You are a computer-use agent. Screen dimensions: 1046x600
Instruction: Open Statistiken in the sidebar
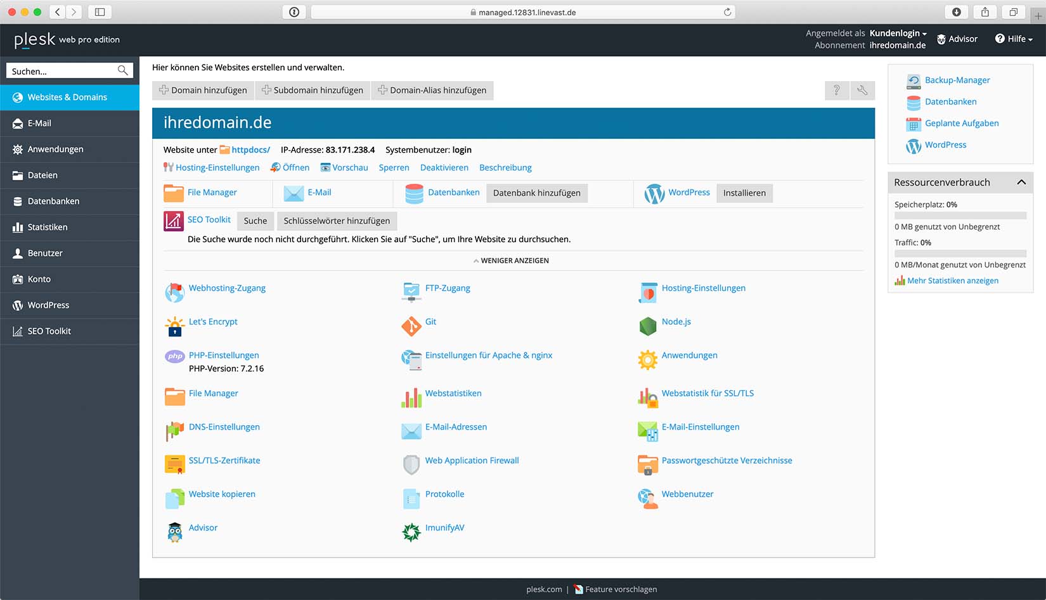(x=70, y=227)
